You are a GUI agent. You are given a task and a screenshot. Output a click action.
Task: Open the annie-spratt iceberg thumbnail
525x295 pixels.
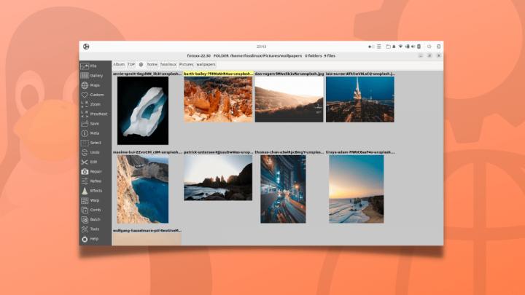click(143, 111)
